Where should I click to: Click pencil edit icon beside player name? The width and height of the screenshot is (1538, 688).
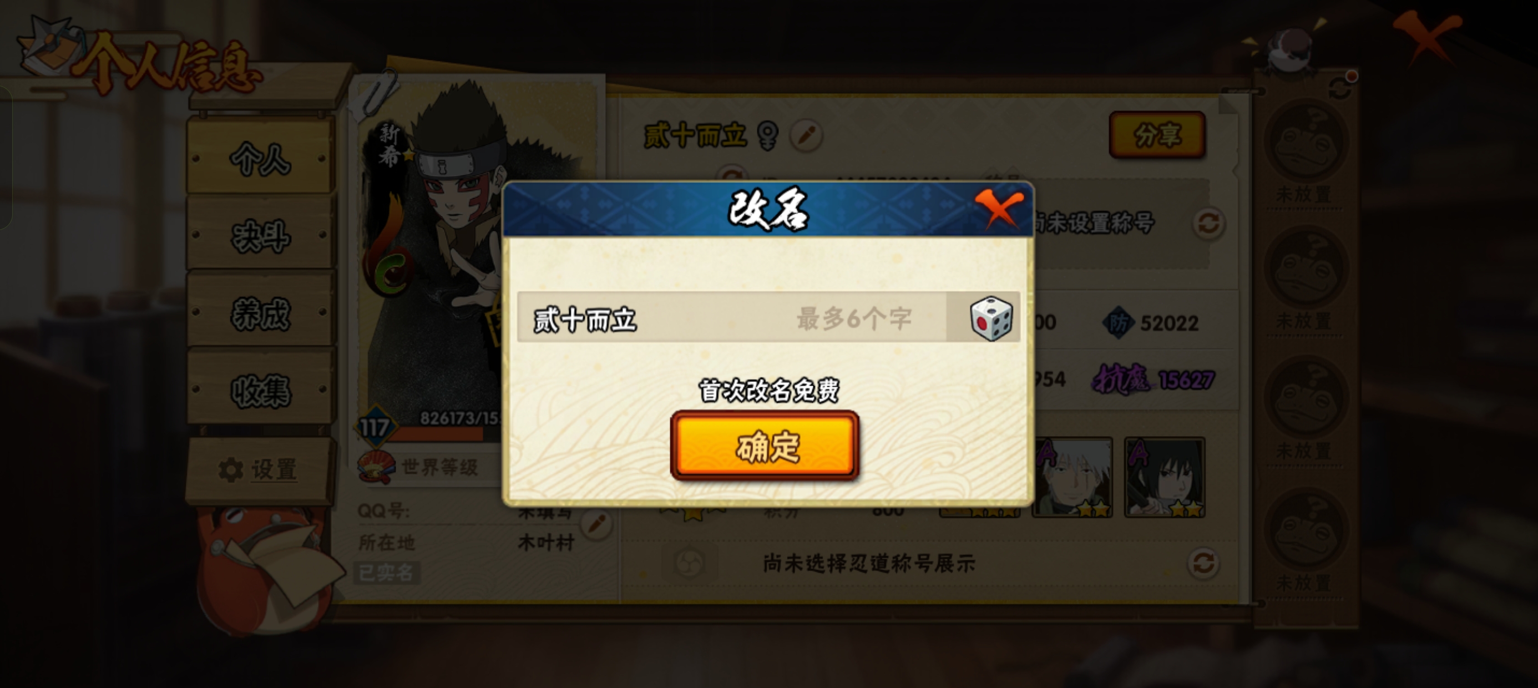pyautogui.click(x=806, y=135)
